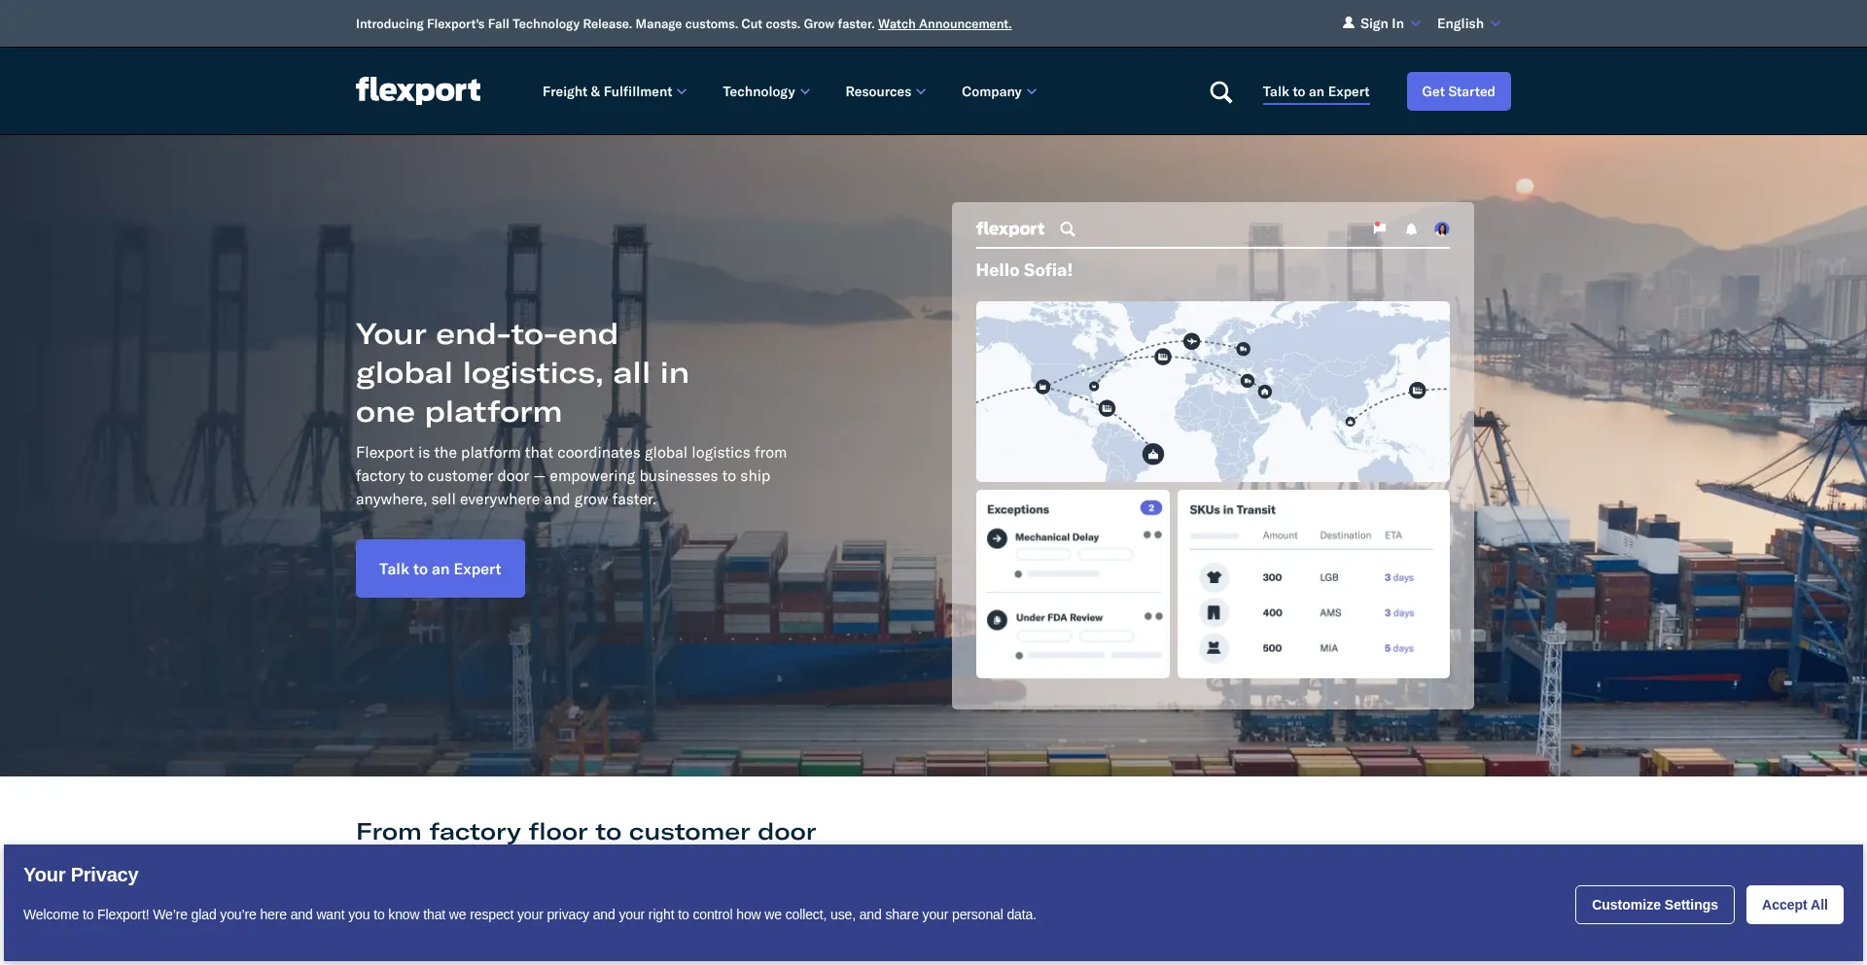The width and height of the screenshot is (1867, 965).
Task: Click the Under FDA Review exception icon
Action: (996, 618)
